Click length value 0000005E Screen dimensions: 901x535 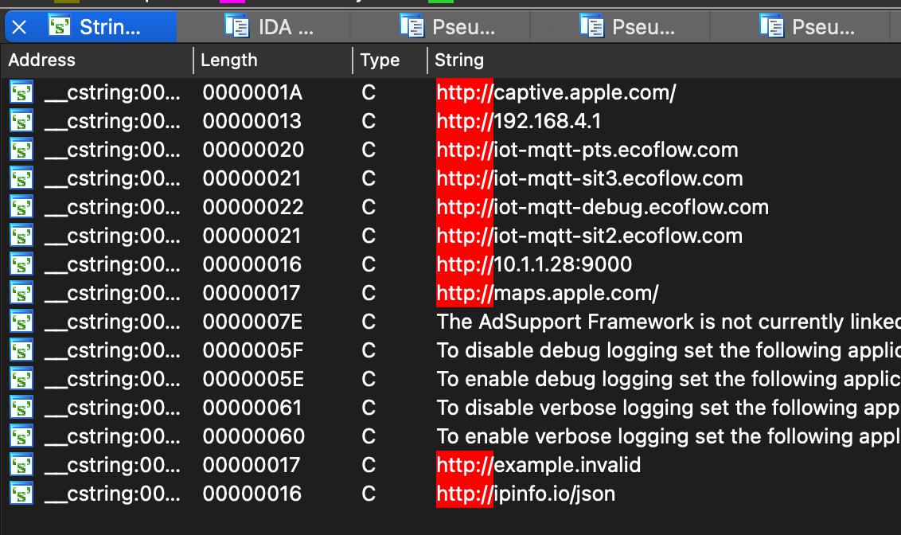pos(253,379)
